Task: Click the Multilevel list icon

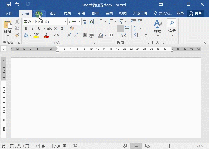Action: (121, 21)
